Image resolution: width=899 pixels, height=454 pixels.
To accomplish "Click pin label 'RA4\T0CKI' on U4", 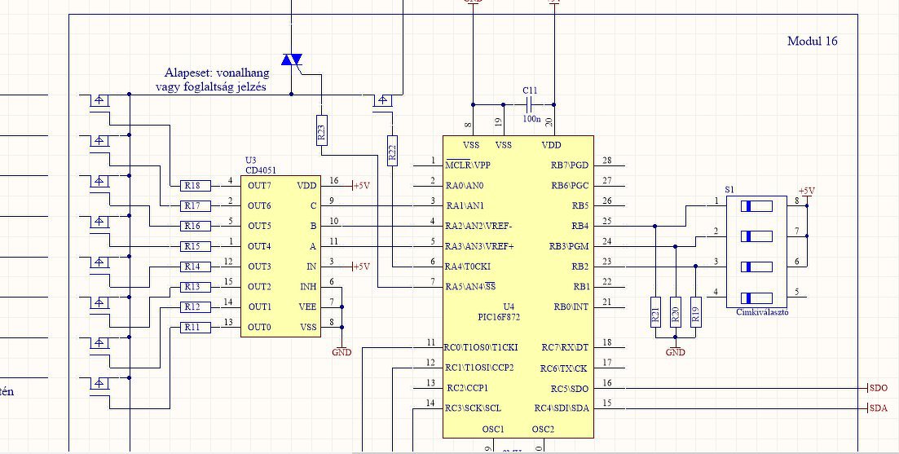I will point(468,267).
